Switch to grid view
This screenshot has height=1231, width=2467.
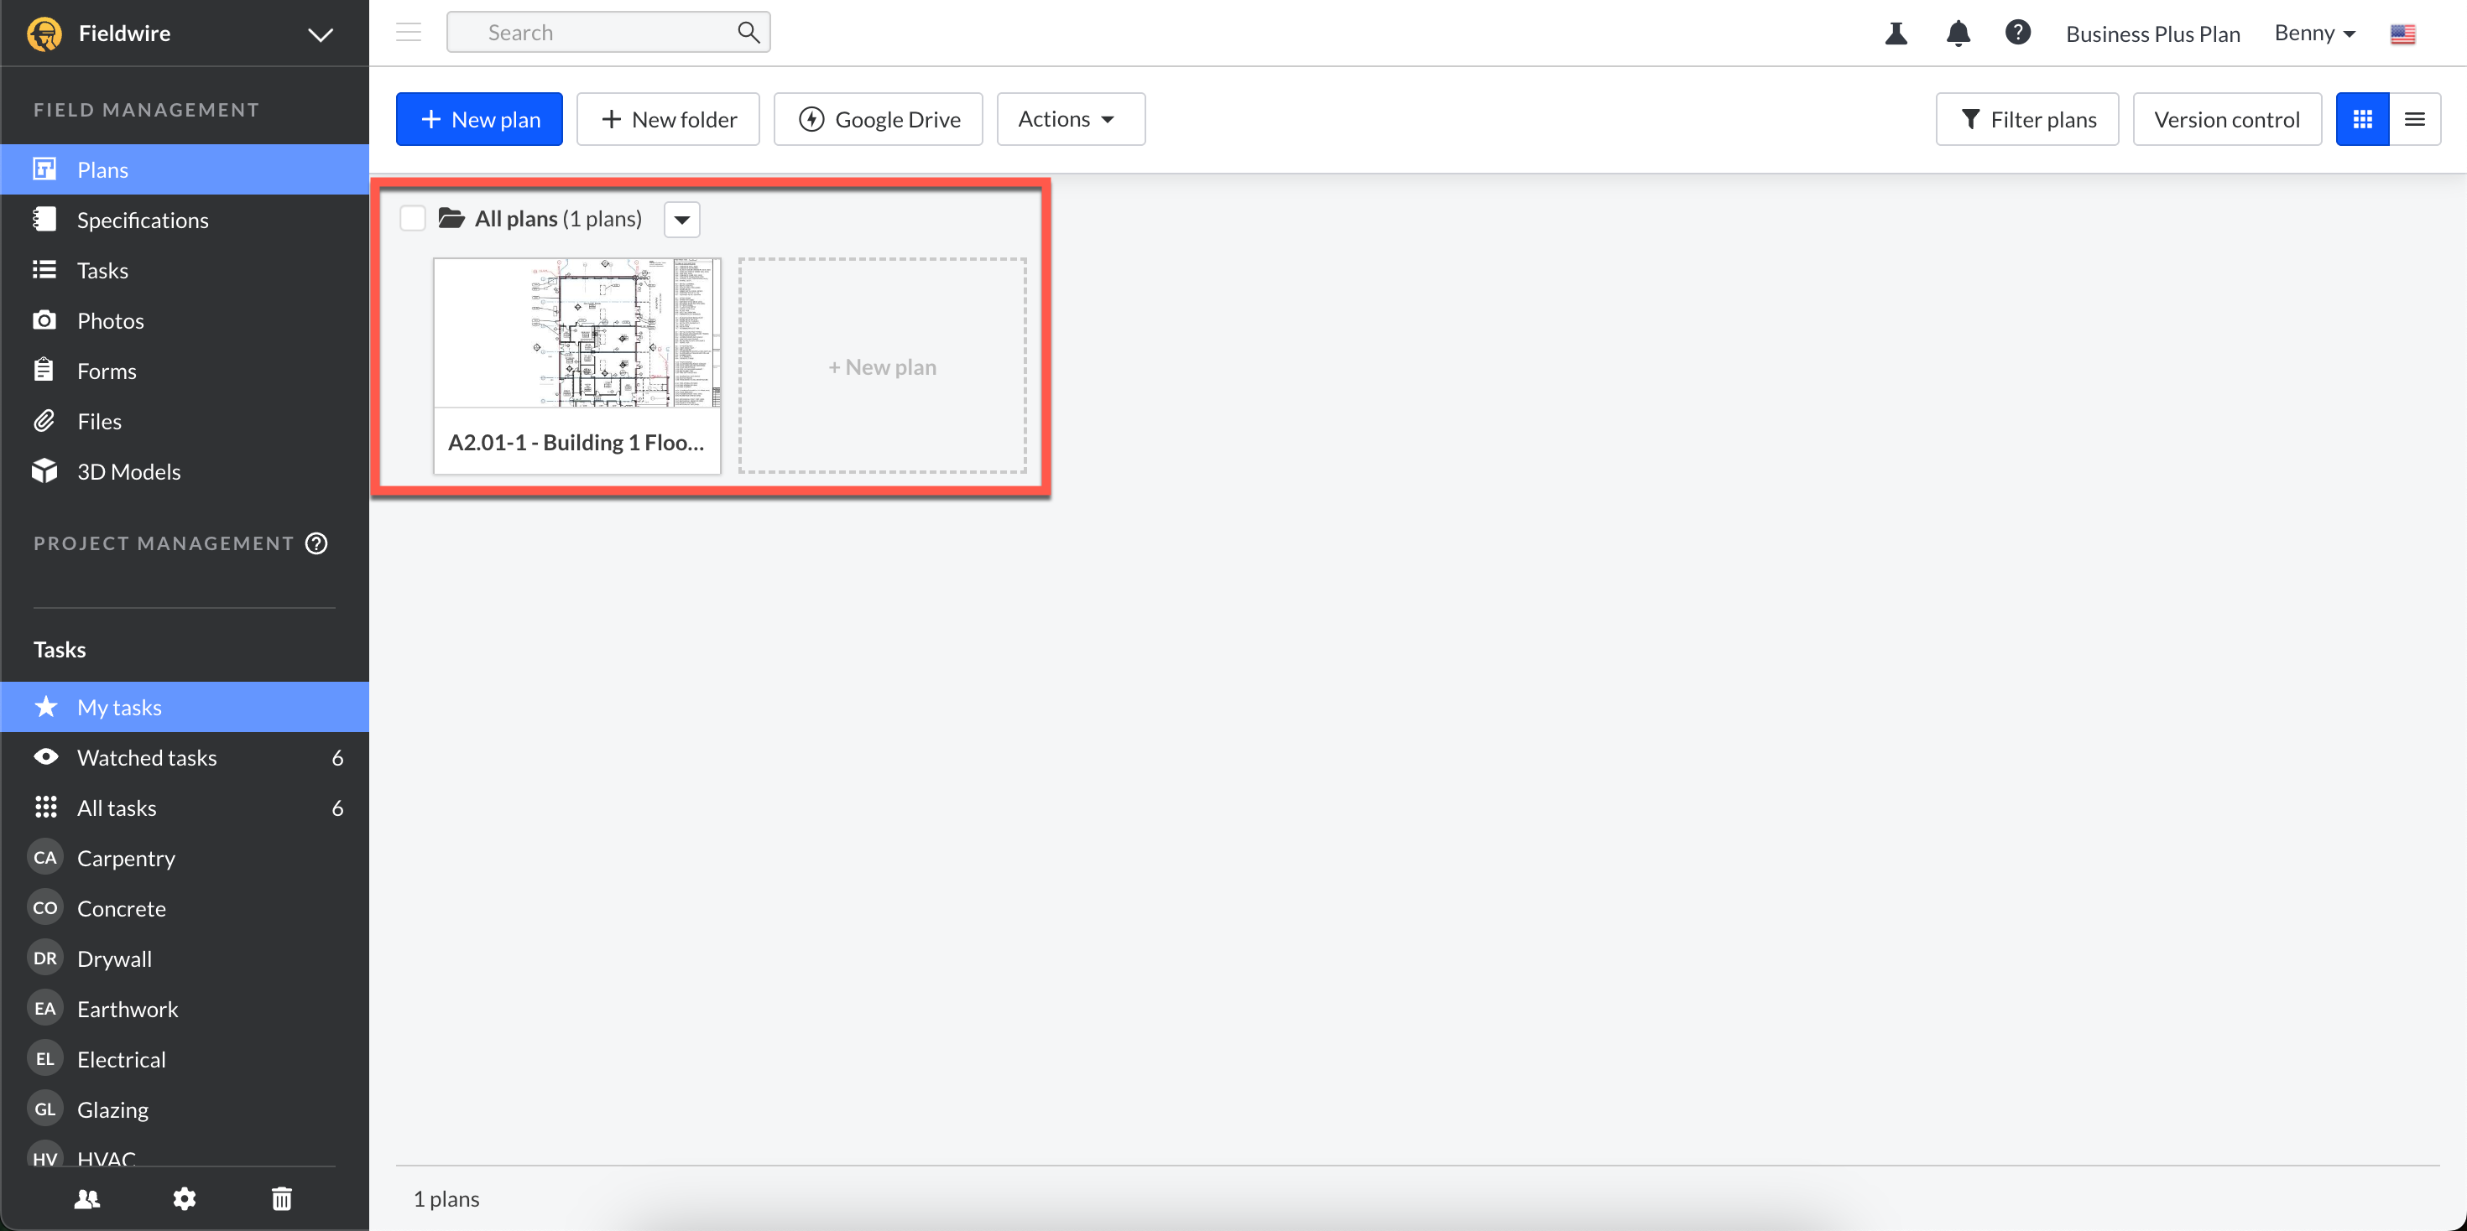(2361, 120)
